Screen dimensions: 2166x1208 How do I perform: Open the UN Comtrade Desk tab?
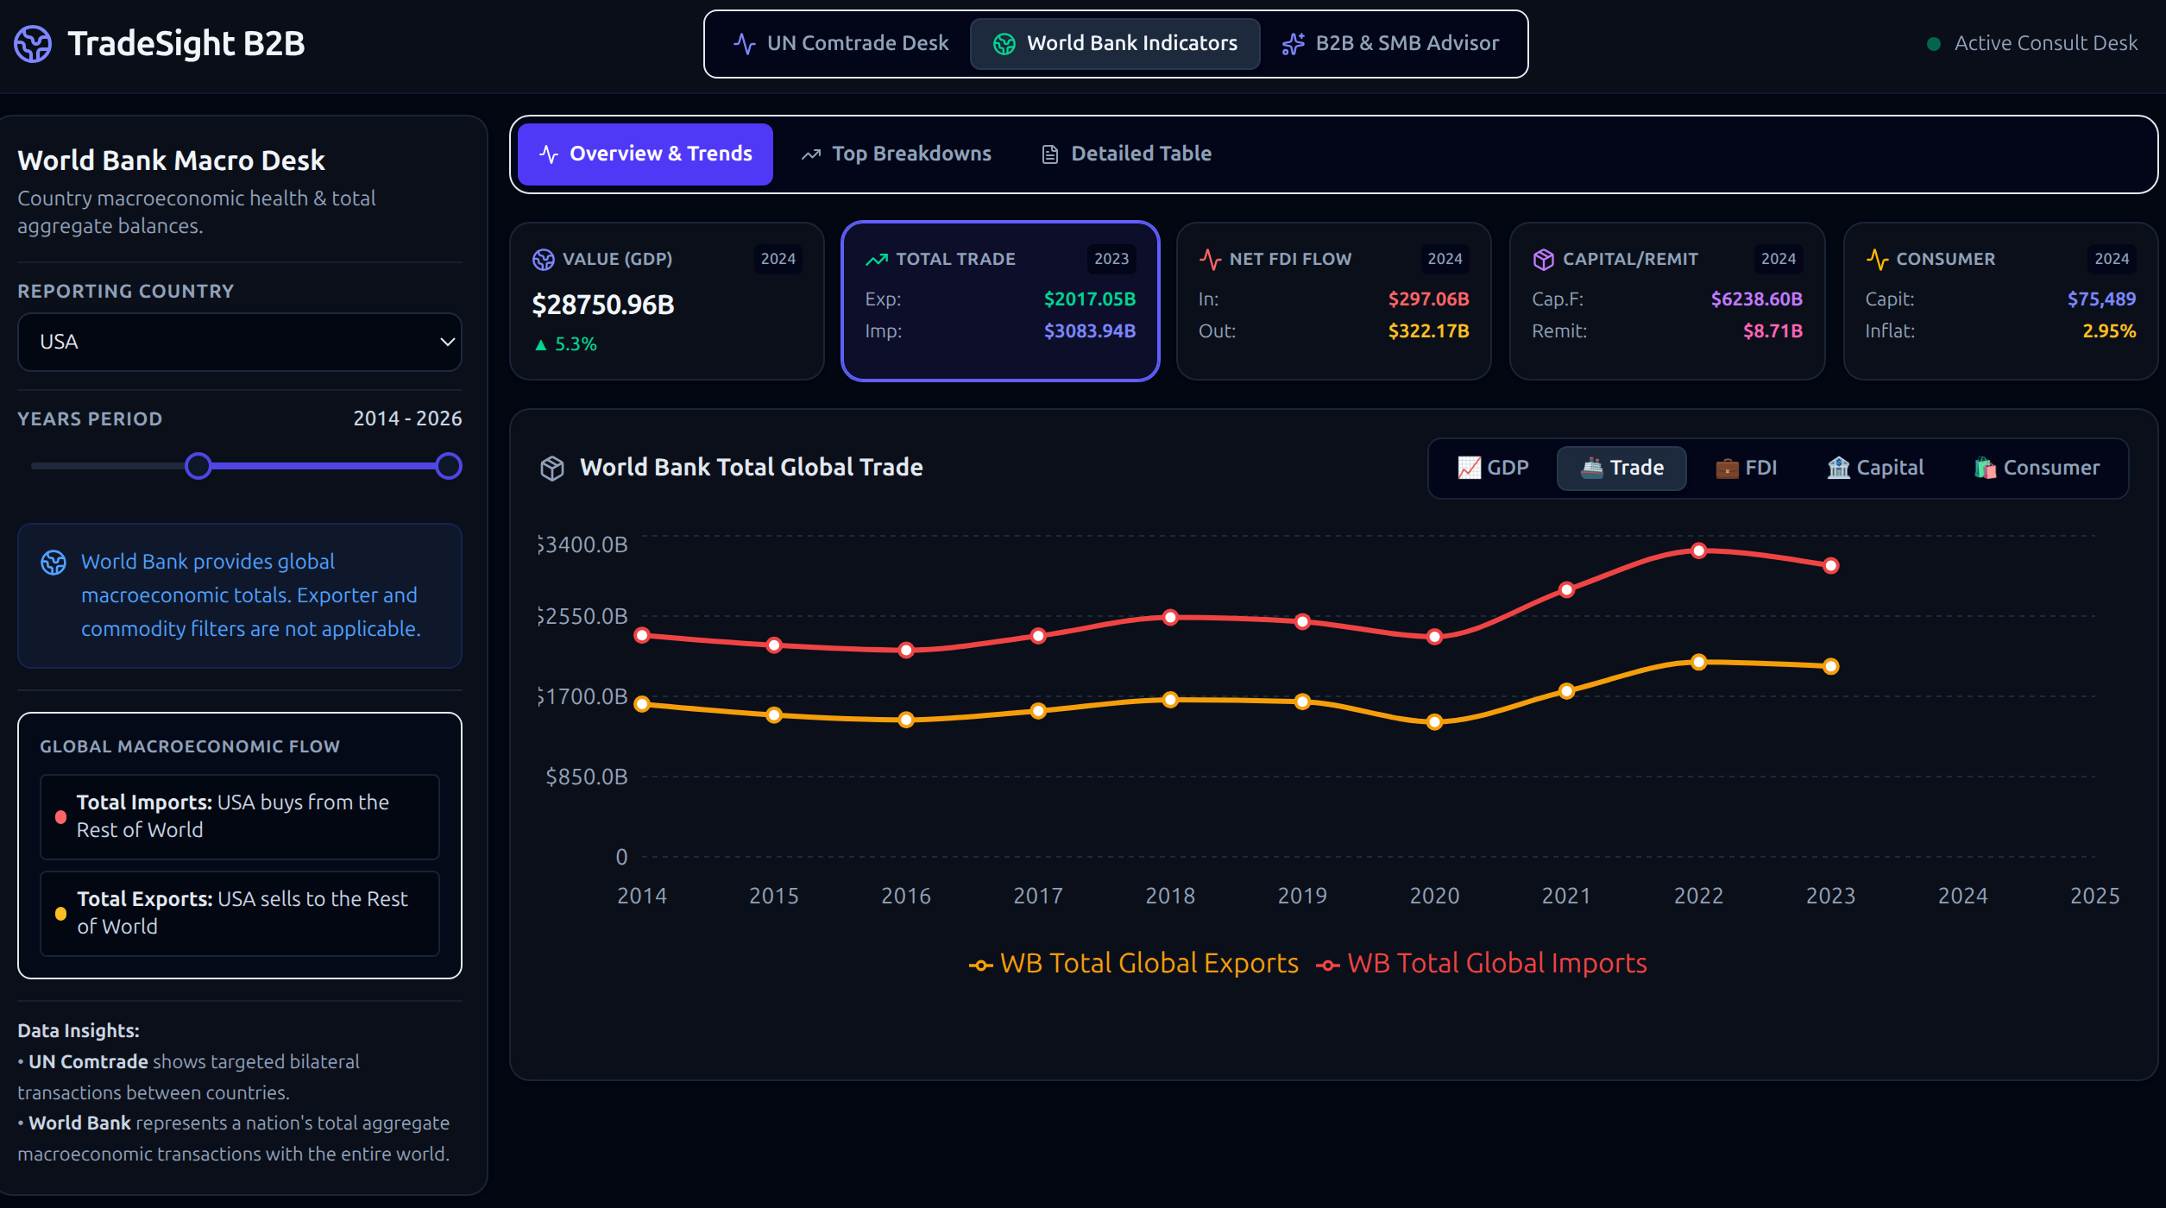point(841,43)
